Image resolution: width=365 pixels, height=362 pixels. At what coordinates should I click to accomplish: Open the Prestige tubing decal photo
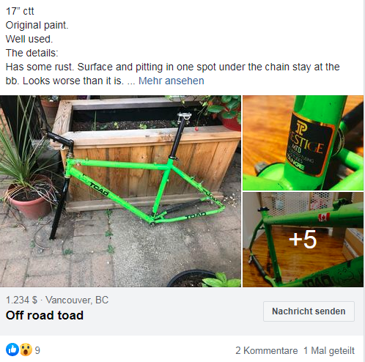point(303,143)
